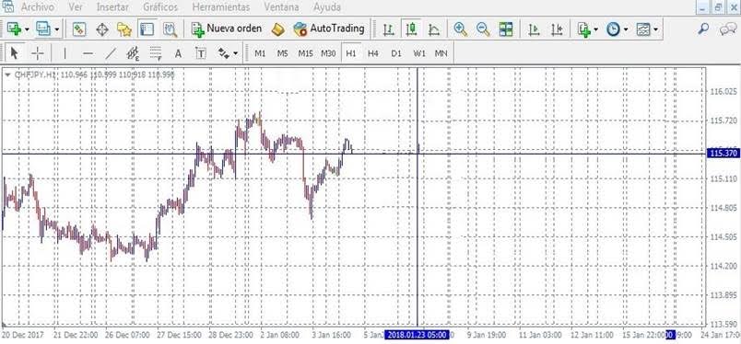Toggle bar chart mode
741x344 pixels.
tap(388, 29)
